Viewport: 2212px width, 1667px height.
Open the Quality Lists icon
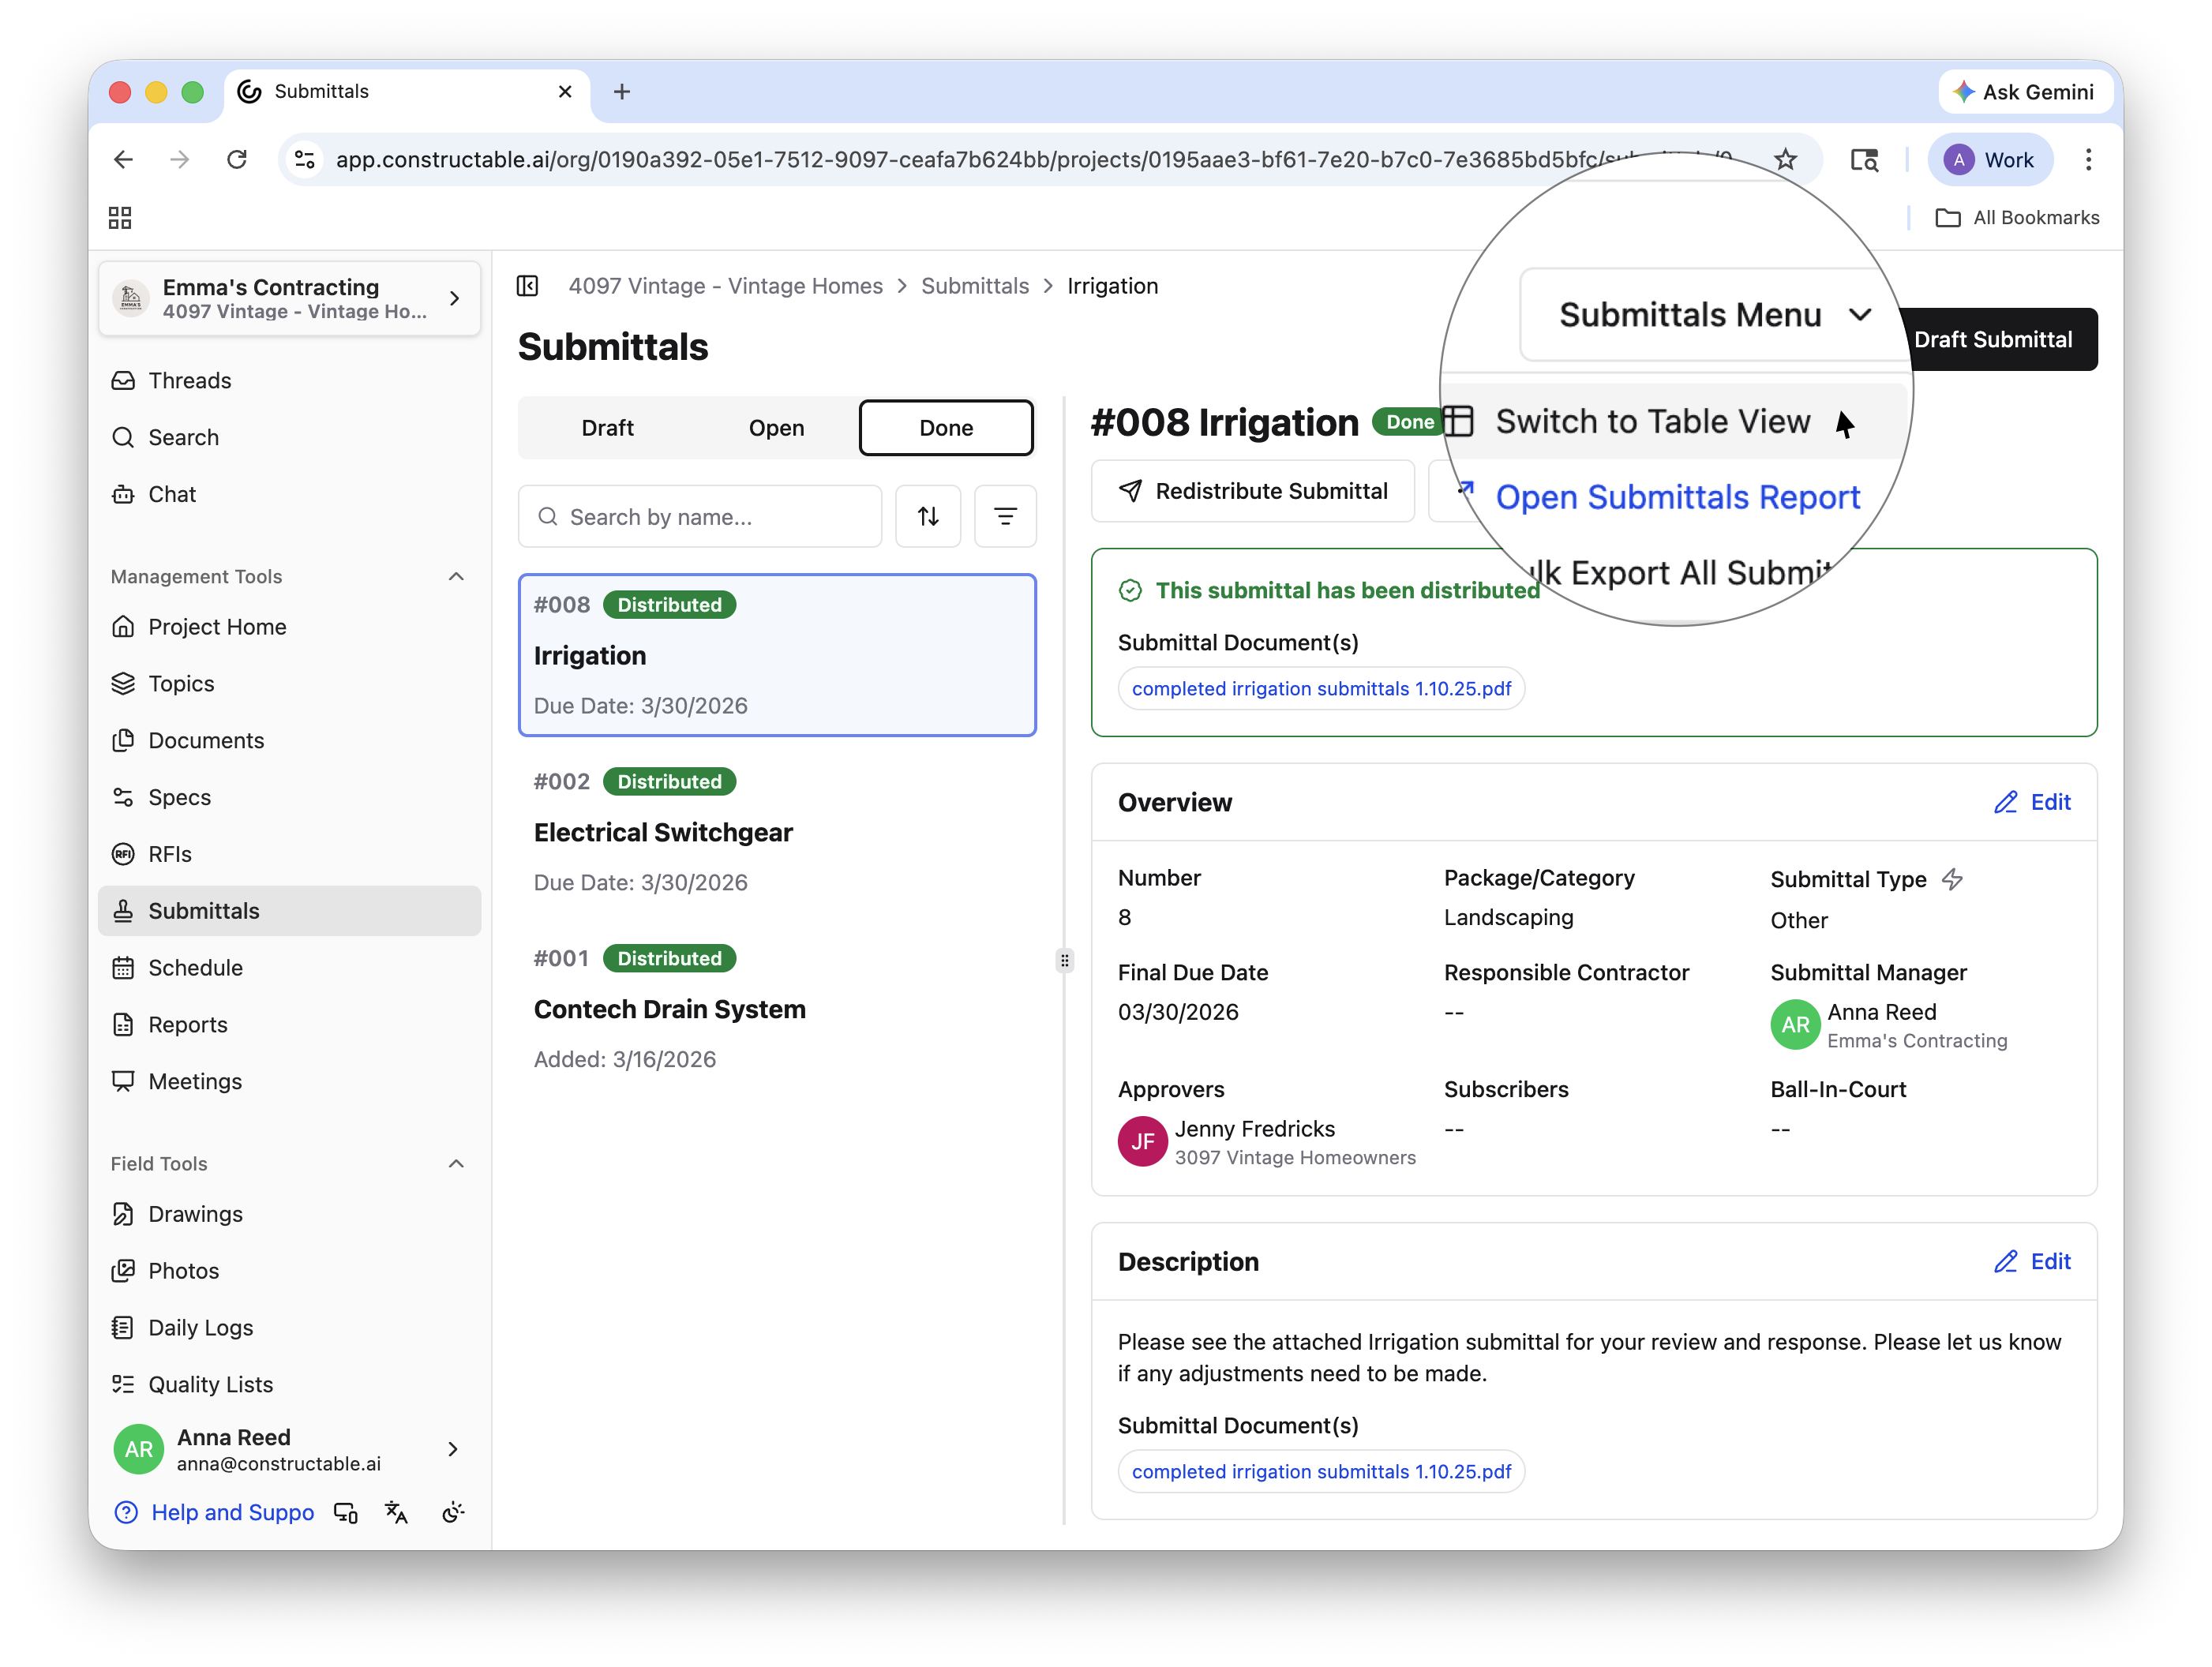[123, 1385]
